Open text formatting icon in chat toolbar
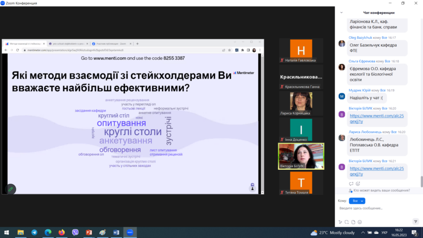The height and width of the screenshot is (238, 423). pyautogui.click(x=340, y=221)
